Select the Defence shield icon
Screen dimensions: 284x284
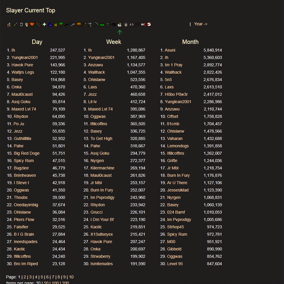[21, 24]
